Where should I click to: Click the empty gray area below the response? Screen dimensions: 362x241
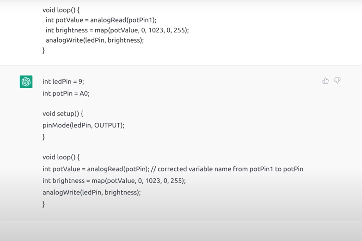181,231
